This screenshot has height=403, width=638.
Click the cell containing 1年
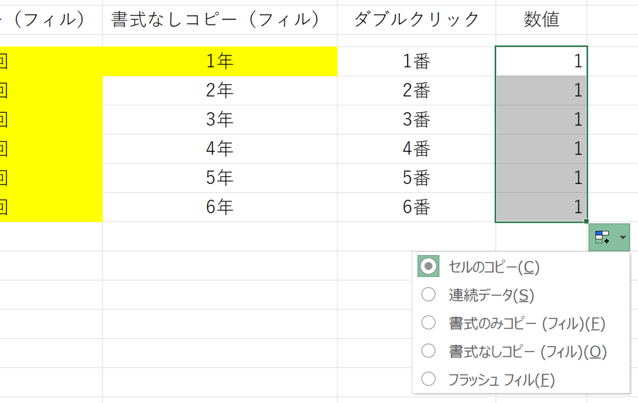pyautogui.click(x=220, y=61)
